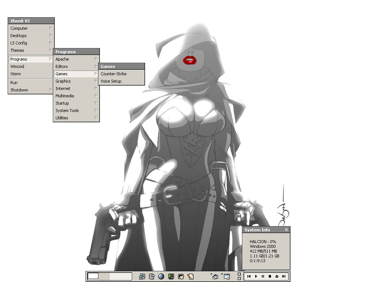Expand the Internet submenu arrow

click(96, 88)
